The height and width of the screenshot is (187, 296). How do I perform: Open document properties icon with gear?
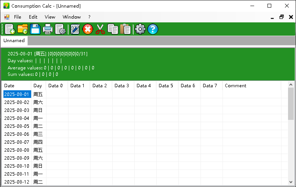click(60, 29)
